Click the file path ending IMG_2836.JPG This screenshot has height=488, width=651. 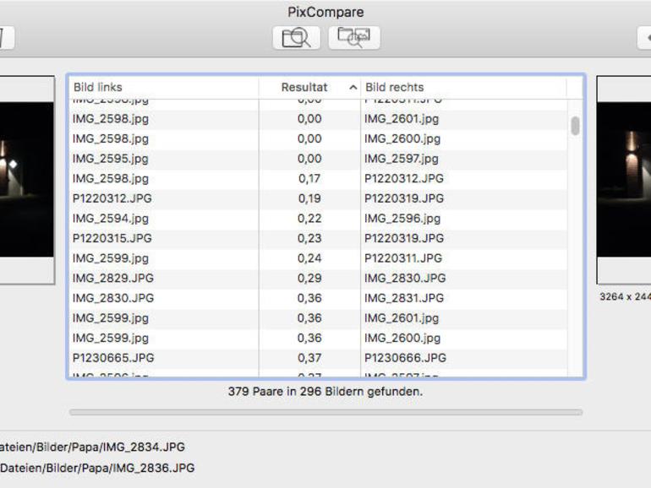[97, 468]
